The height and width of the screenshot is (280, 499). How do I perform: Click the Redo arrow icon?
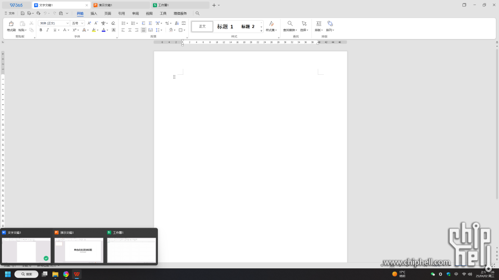coord(54,13)
